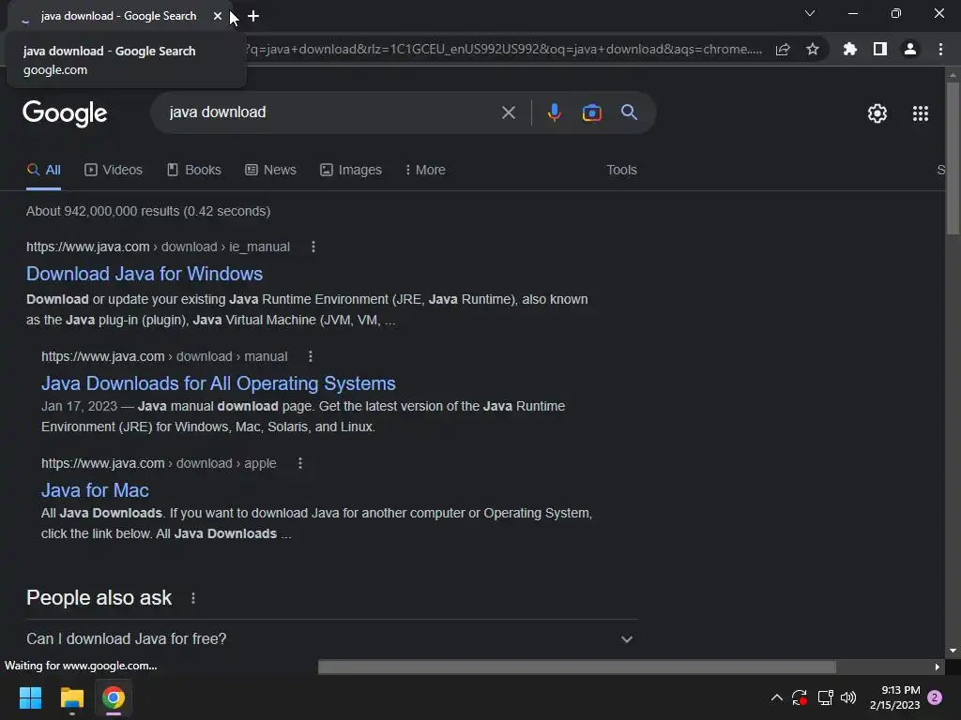Click the vertical scrollbar thumb
The image size is (961, 720).
(953, 157)
